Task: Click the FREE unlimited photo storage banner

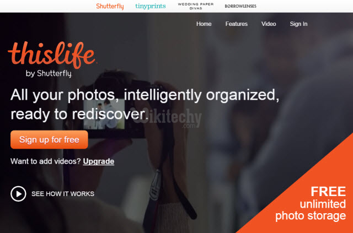Action: [311, 204]
